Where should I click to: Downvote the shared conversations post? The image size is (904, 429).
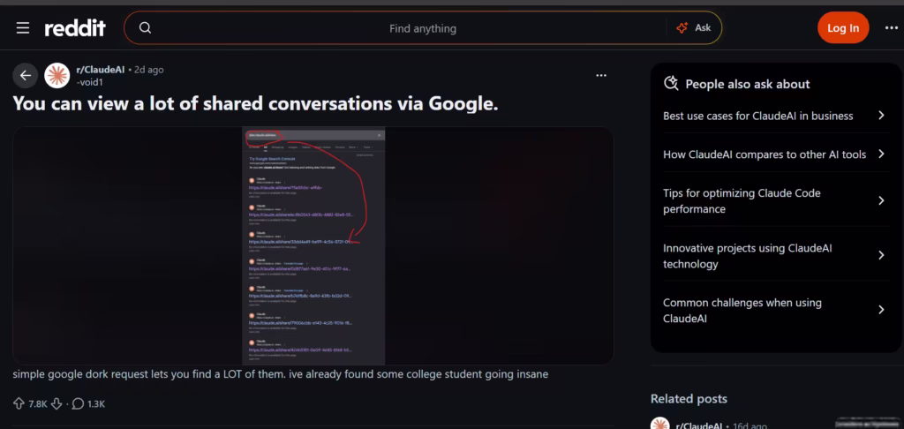coord(56,403)
